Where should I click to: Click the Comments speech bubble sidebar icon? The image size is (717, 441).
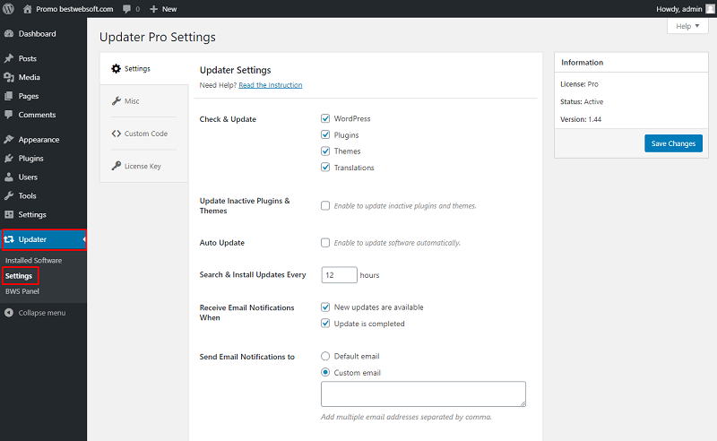(x=9, y=115)
